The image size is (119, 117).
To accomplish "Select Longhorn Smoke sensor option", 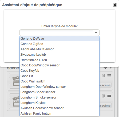I will pyautogui.click(x=59, y=97).
